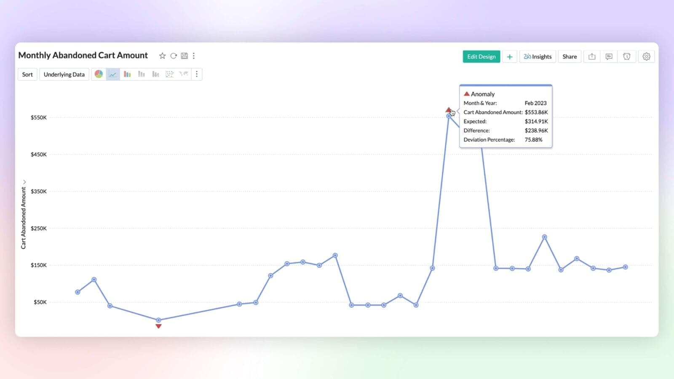
Task: Select the red downward anomaly marker
Action: tap(158, 326)
